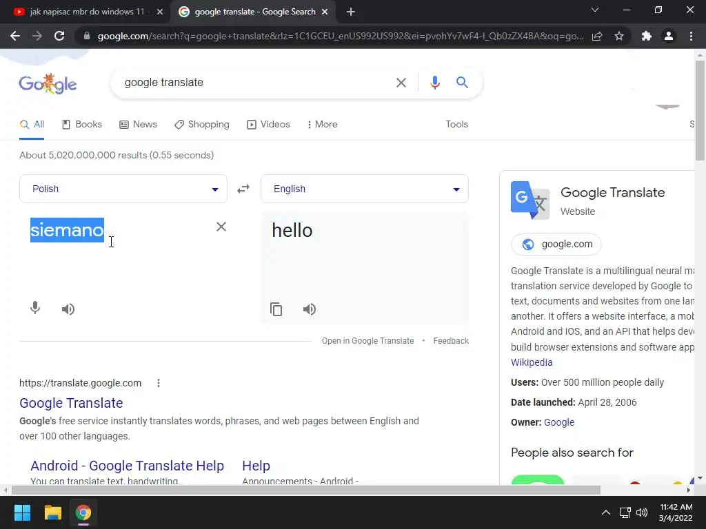Viewport: 706px width, 529px height.
Task: Open the English target language dropdown
Action: click(x=365, y=189)
